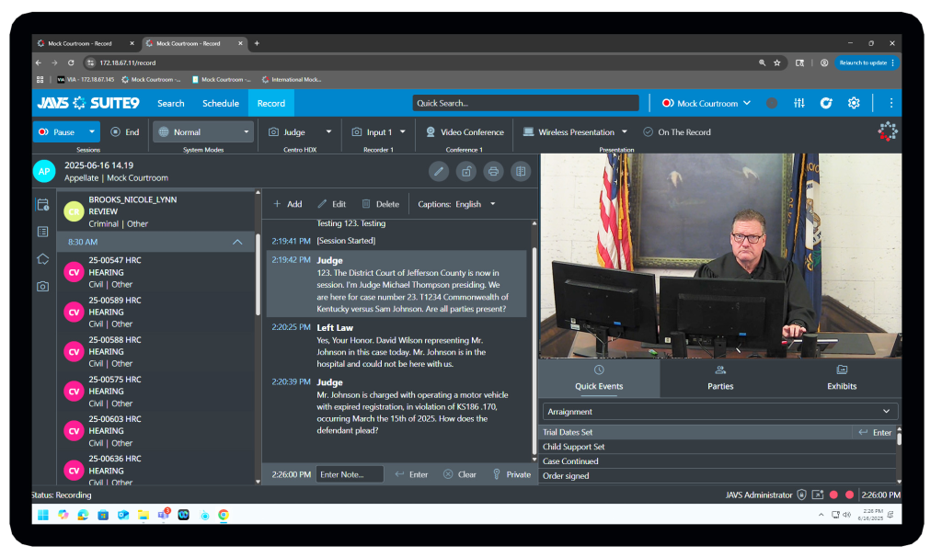Click the print icon above the video

tap(493, 171)
